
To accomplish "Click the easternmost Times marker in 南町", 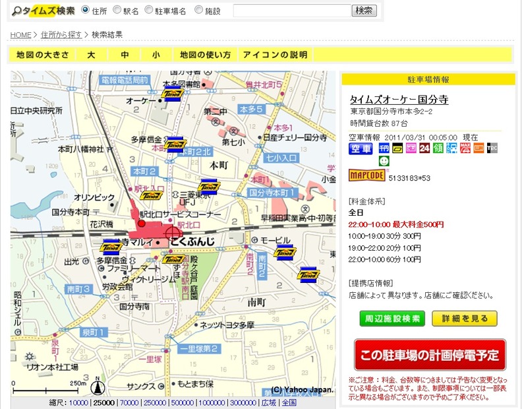I will click(308, 274).
